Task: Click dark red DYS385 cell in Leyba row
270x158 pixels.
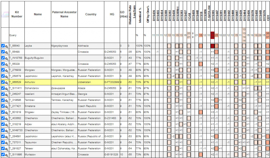Action: (x=213, y=46)
